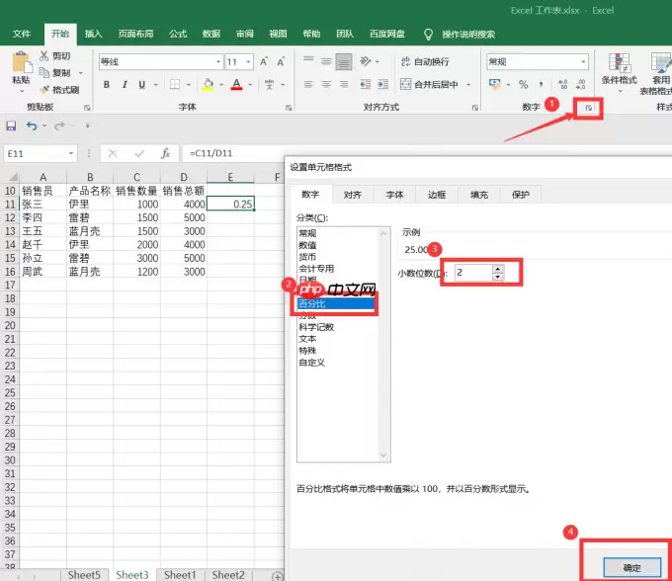
Task: Decrease font size with small A icon
Action: click(281, 62)
